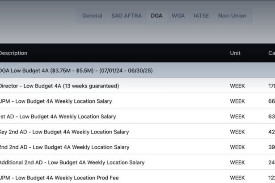Select Additional 2nd AD Weekly Location Salary row
The width and height of the screenshot is (275, 183).
pyautogui.click(x=138, y=162)
